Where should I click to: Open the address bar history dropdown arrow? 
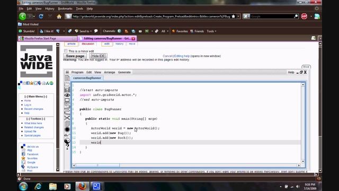pyautogui.click(x=238, y=16)
